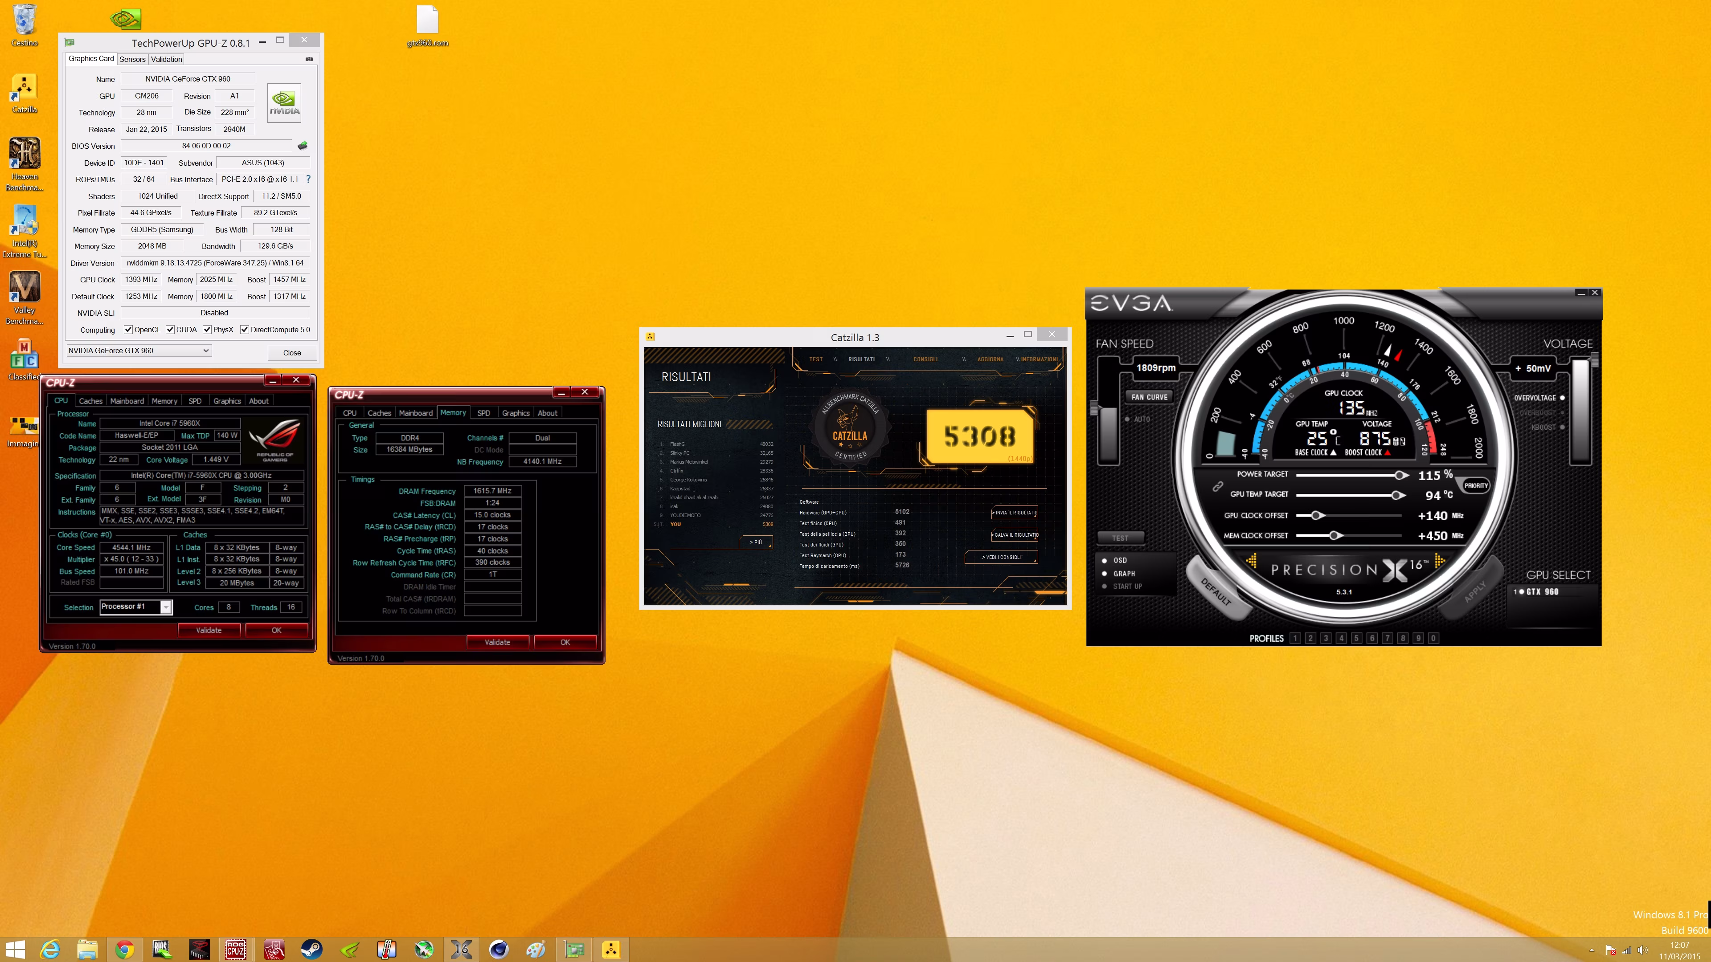
Task: Launch Valley Benchmark desktop shortcut
Action: pos(25,298)
